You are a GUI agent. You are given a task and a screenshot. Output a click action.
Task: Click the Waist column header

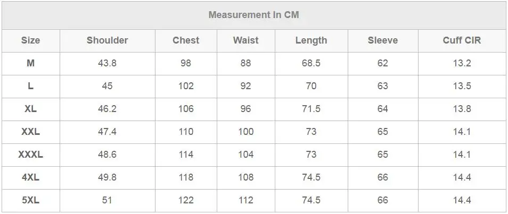[x=246, y=40]
